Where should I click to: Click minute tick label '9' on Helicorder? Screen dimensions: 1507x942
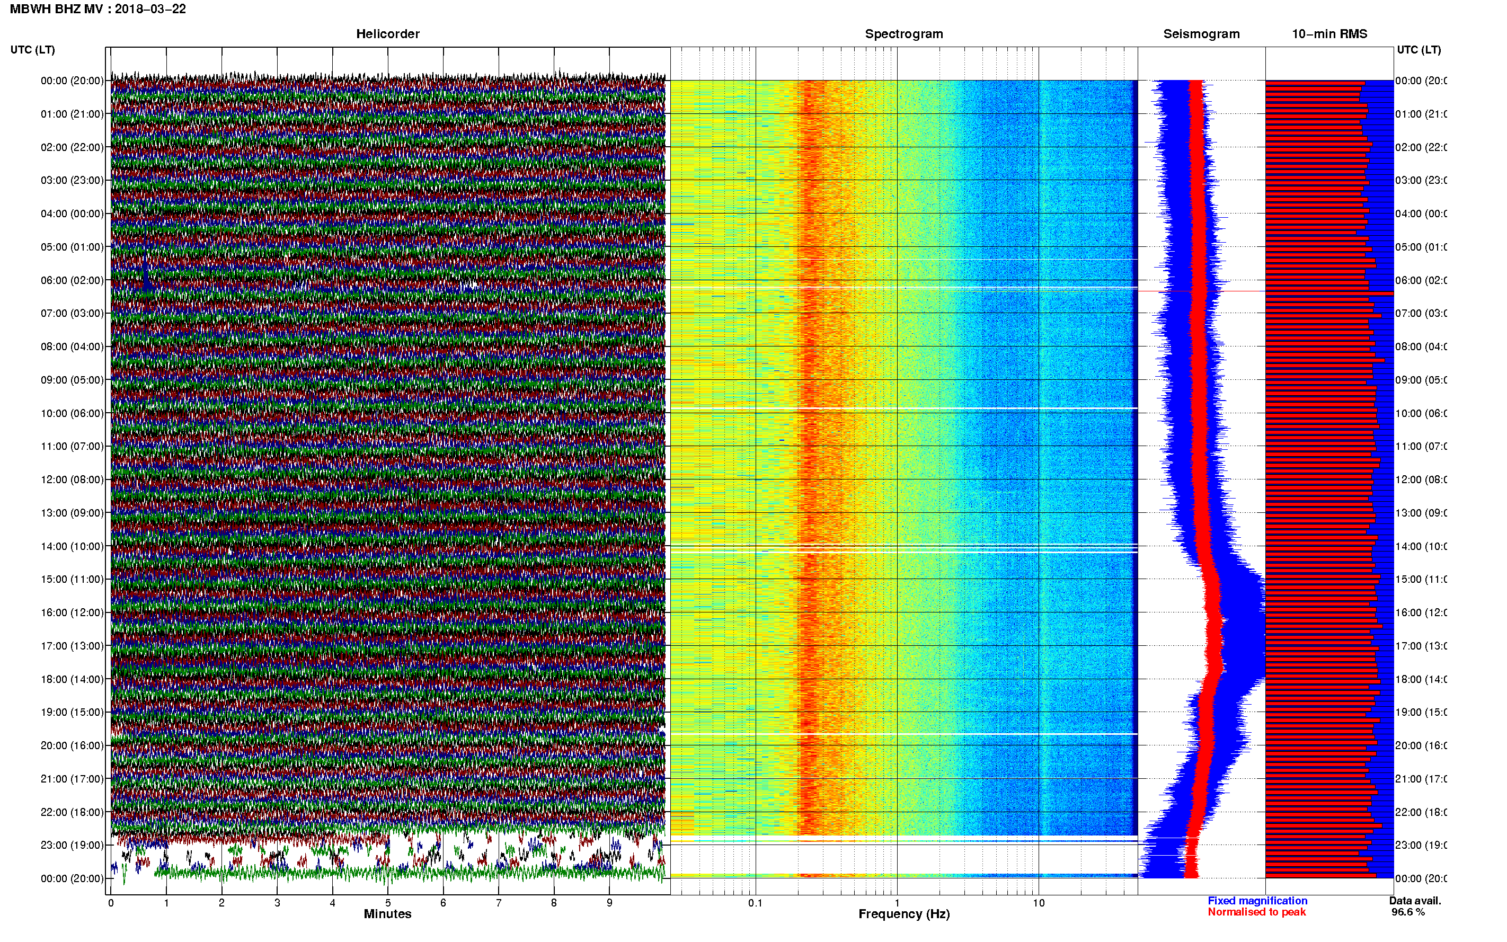pos(609,903)
